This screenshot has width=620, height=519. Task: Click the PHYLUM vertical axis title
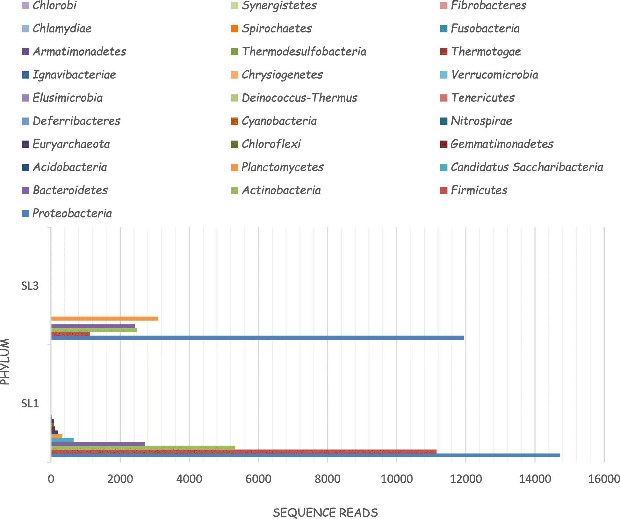pyautogui.click(x=5, y=362)
